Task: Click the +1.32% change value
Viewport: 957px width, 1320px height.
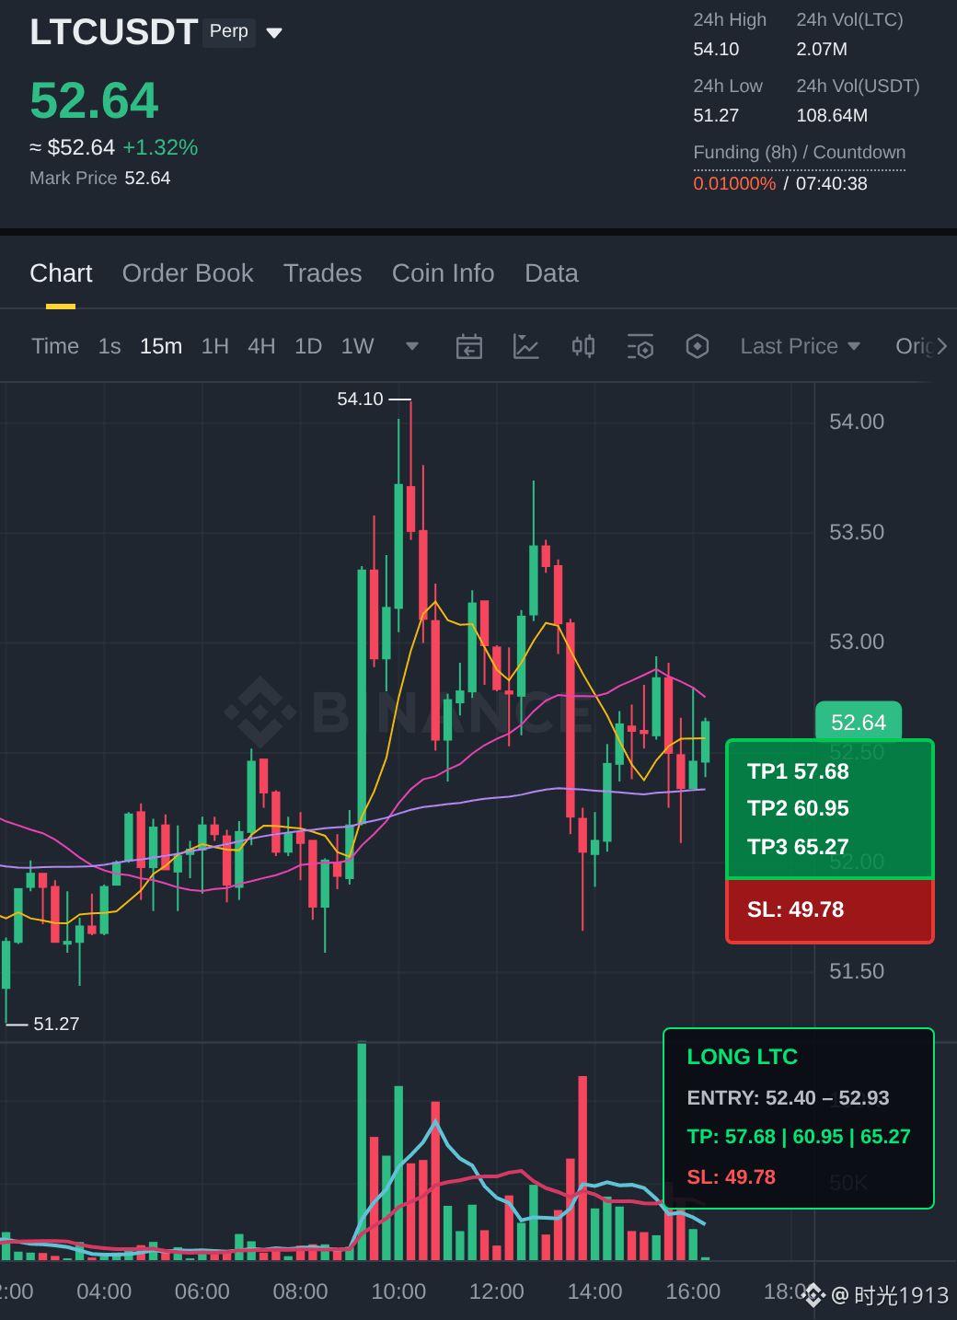Action: click(160, 147)
